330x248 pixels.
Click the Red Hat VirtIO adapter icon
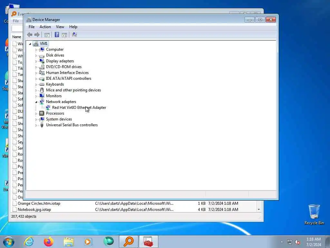[48, 108]
